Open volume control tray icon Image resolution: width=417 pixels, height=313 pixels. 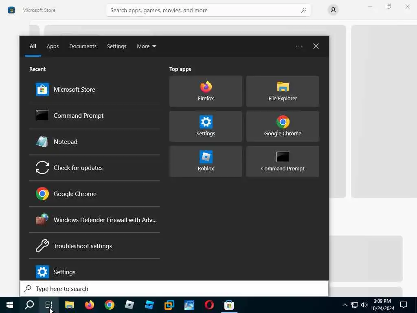pos(364,305)
